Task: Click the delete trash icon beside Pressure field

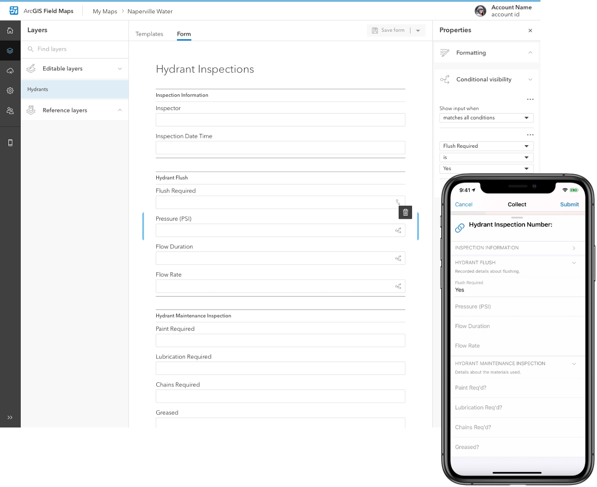Action: [x=405, y=212]
